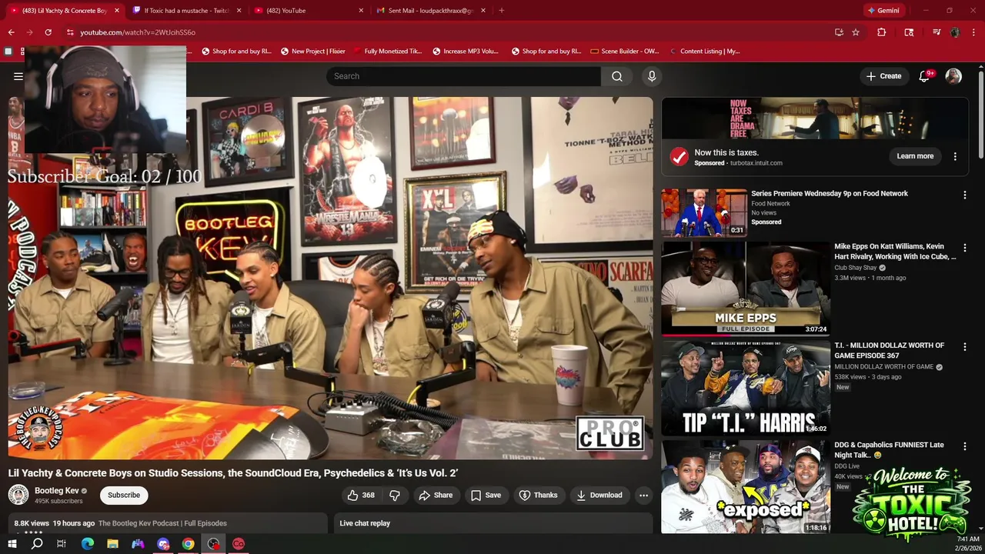Open a new browser tab
Image resolution: width=985 pixels, height=554 pixels.
coord(502,11)
